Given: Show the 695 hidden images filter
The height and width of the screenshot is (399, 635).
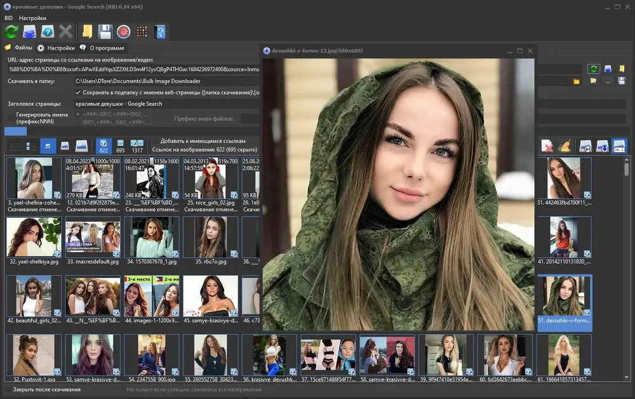Looking at the screenshot, I should coord(120,146).
